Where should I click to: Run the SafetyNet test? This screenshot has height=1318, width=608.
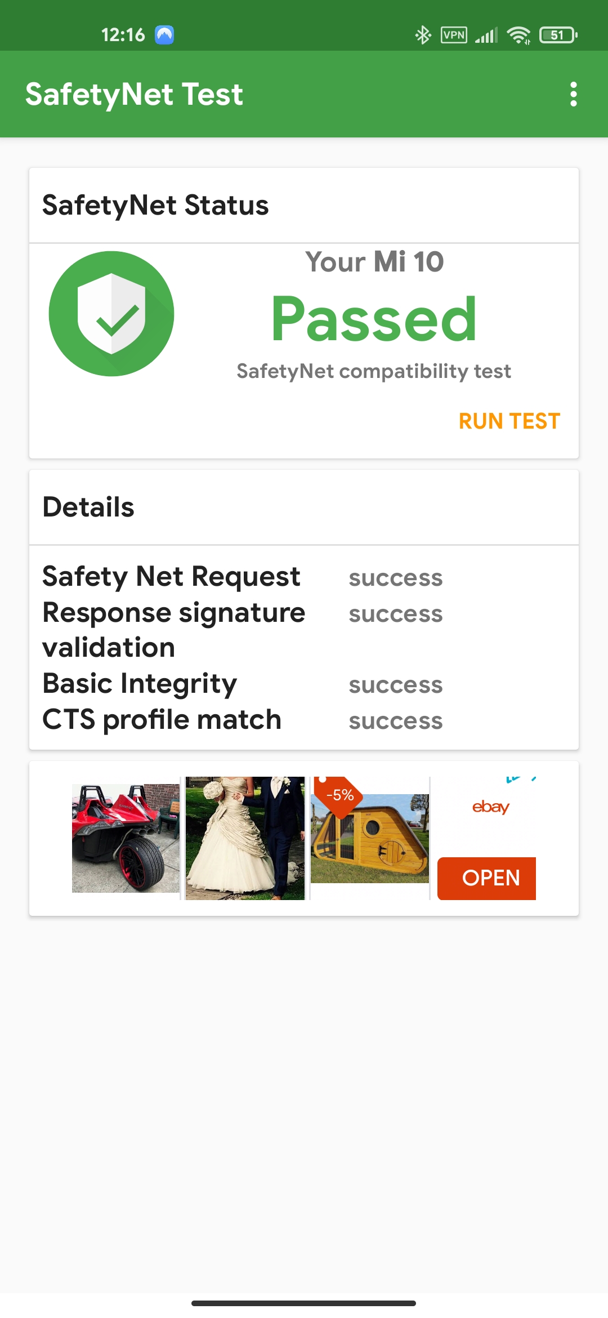[x=509, y=421]
